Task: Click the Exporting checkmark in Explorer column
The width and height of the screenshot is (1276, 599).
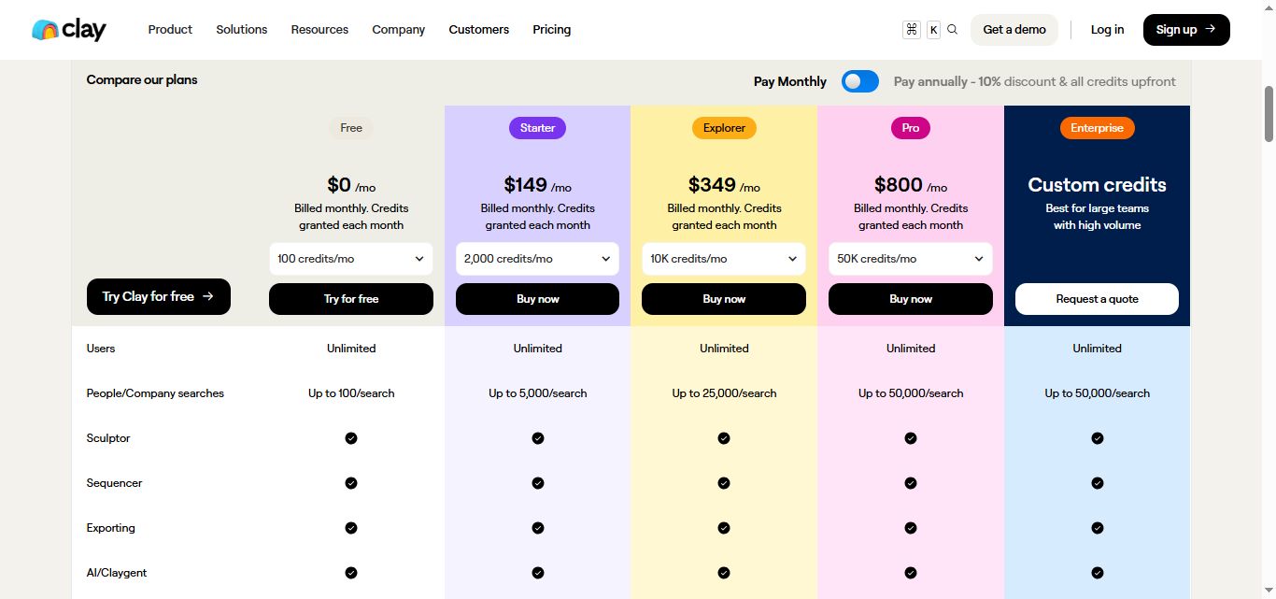Action: 724,527
